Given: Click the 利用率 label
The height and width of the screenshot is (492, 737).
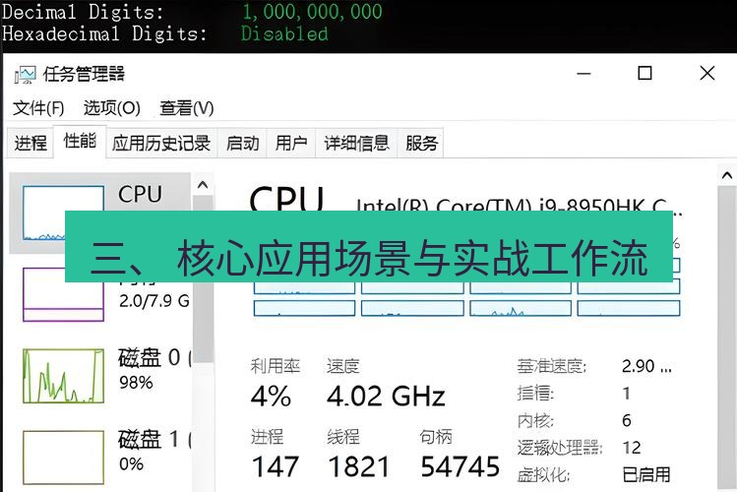Looking at the screenshot, I should coord(276,366).
